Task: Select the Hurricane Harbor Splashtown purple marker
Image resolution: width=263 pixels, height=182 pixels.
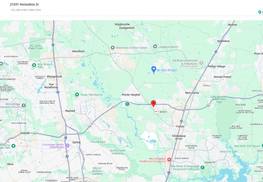Action: point(67,146)
